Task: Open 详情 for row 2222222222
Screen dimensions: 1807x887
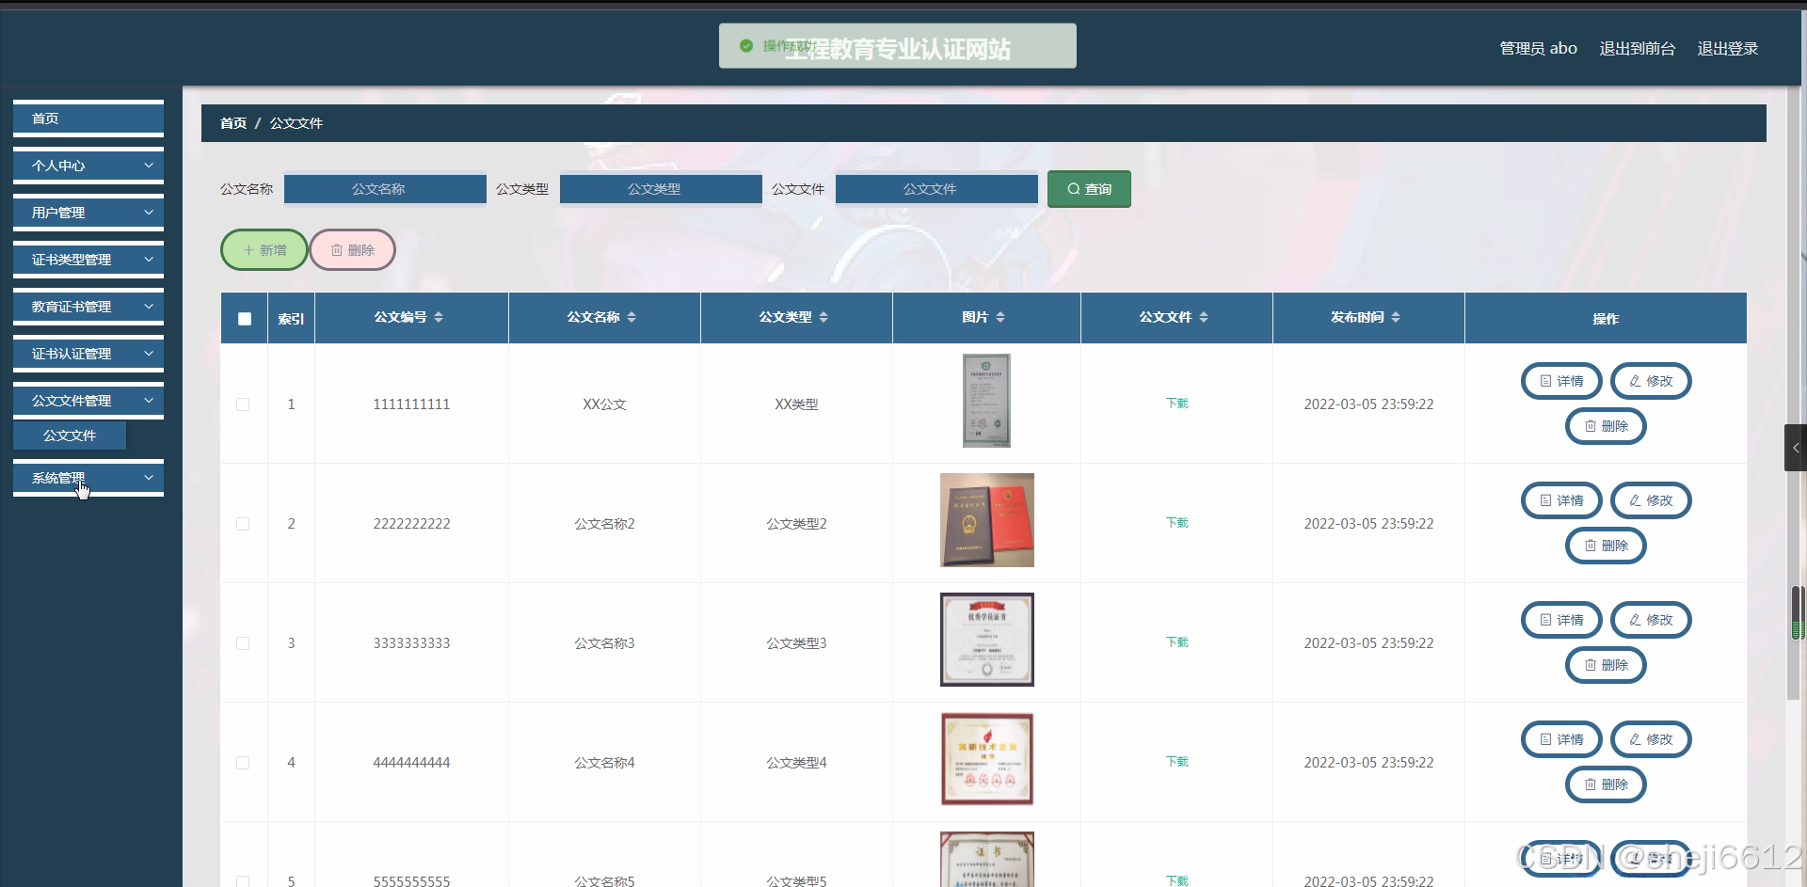Action: pyautogui.click(x=1561, y=500)
